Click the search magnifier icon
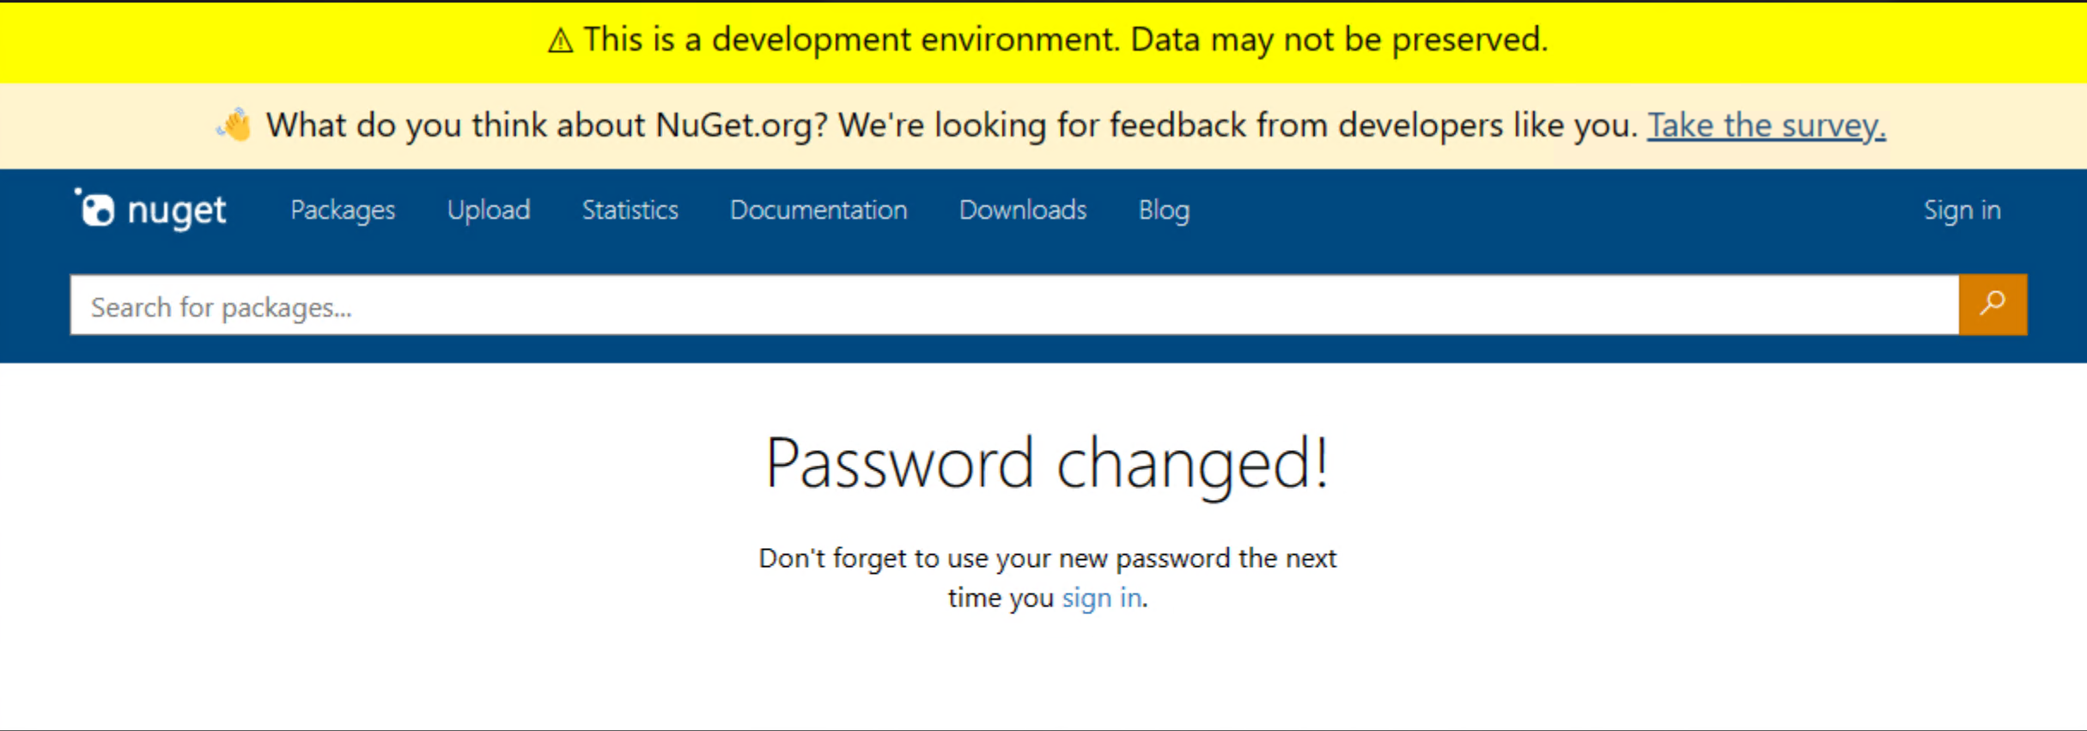This screenshot has width=2087, height=731. pos(1991,304)
